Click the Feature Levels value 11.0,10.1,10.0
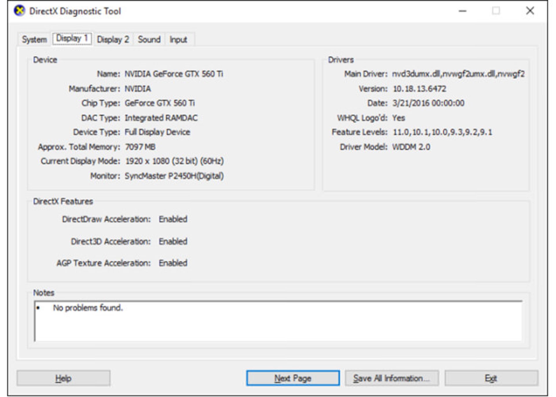556x397 pixels. coord(442,132)
